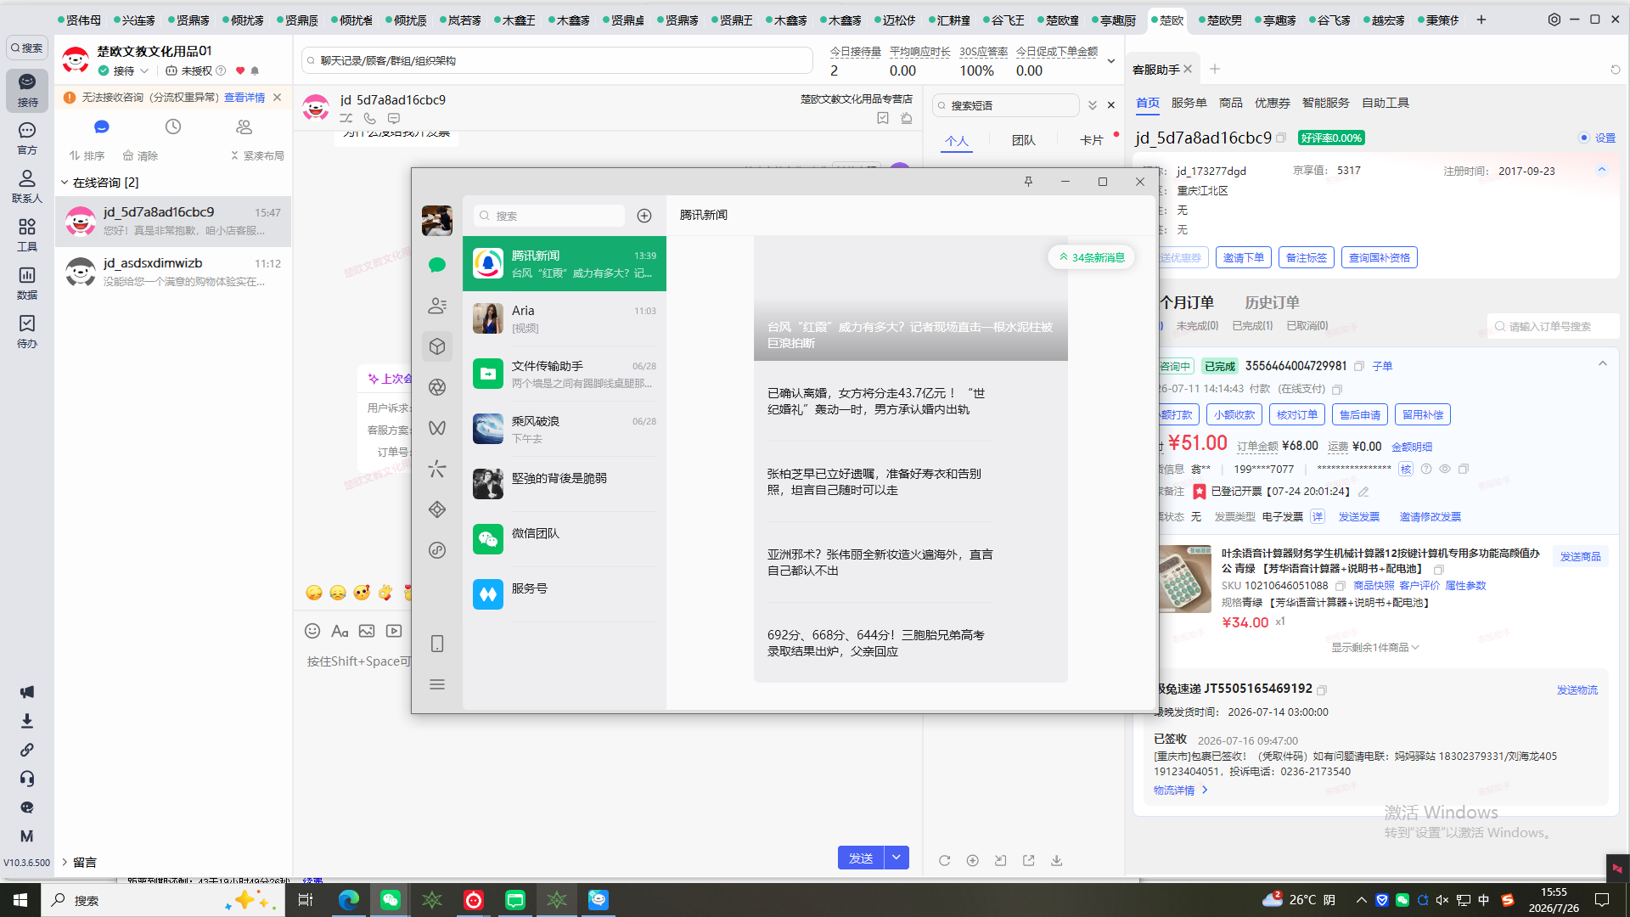Viewport: 1630px width, 917px height.
Task: Open the dropdown arrow next to 发送
Action: click(896, 858)
